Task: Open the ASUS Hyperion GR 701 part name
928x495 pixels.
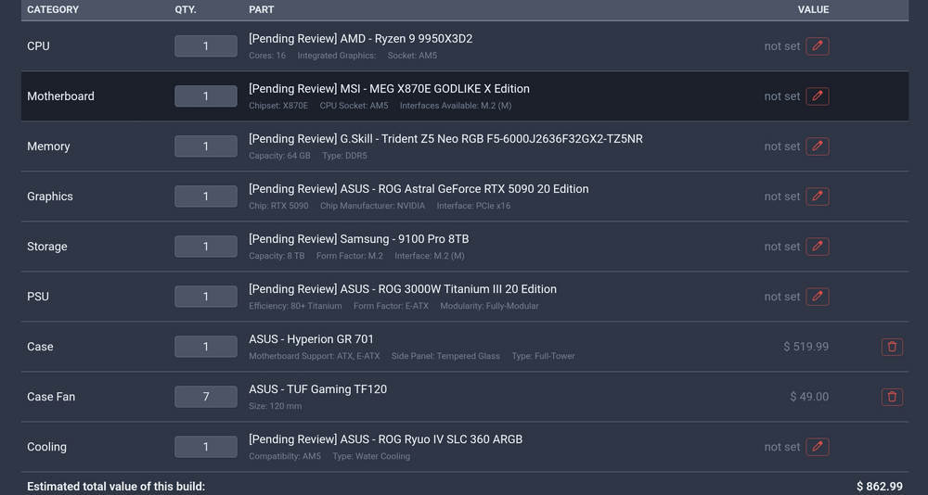Action: coord(311,339)
